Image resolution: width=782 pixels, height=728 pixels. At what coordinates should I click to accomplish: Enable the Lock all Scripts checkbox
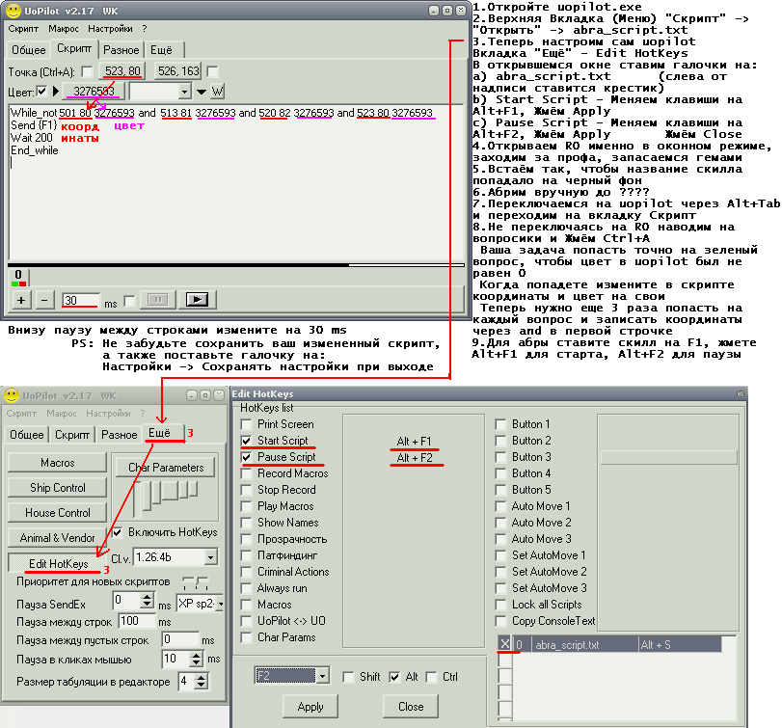point(500,605)
